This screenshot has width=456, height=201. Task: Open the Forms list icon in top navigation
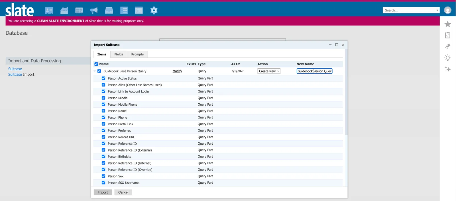[x=124, y=11]
